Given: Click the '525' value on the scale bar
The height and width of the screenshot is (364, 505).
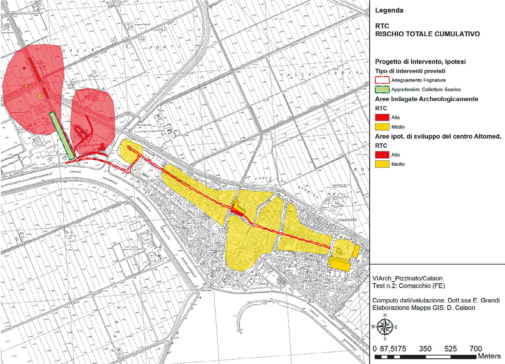Looking at the screenshot, I should click(451, 349).
